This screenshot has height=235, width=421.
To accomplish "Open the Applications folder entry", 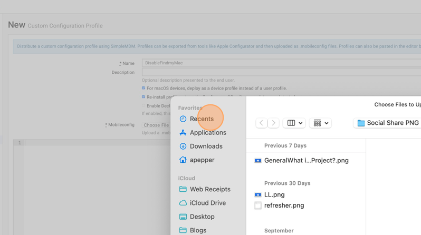I will (208, 133).
